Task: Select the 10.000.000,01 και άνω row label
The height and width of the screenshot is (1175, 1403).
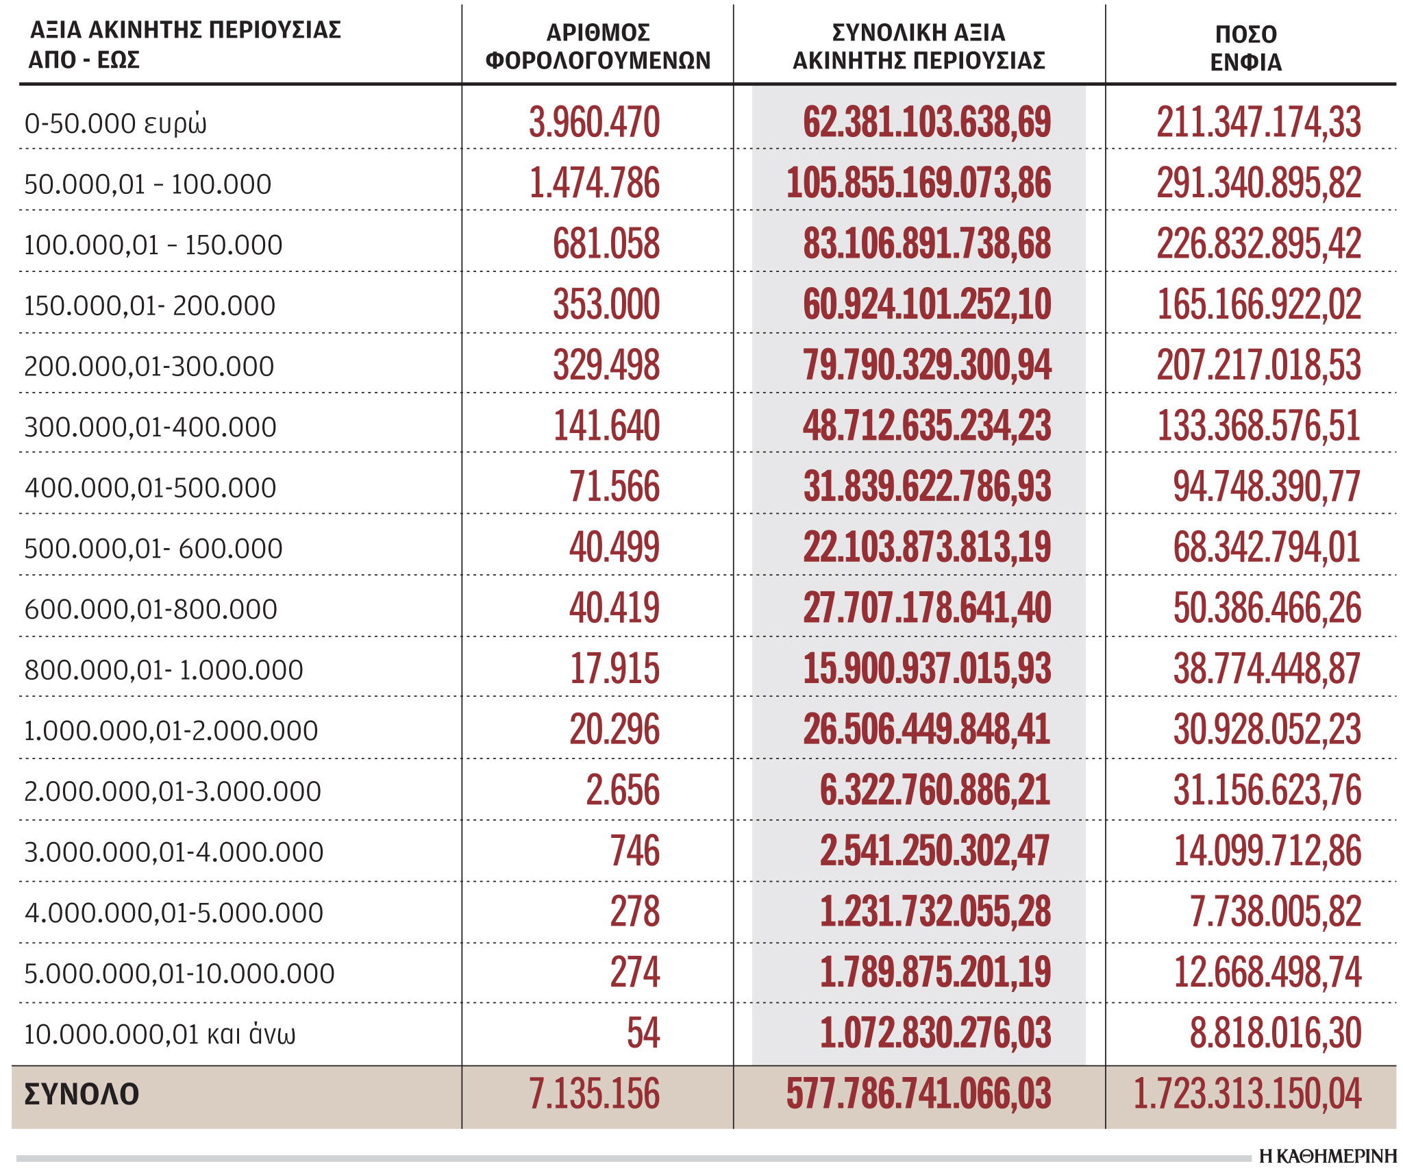Action: pyautogui.click(x=160, y=1033)
